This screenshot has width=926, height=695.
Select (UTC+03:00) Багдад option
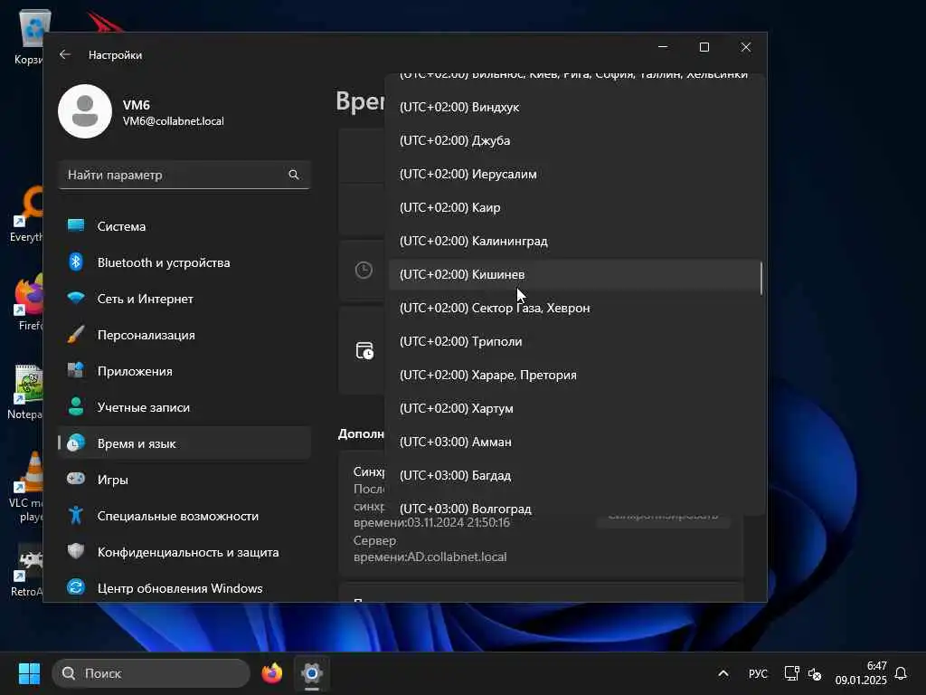click(x=575, y=475)
